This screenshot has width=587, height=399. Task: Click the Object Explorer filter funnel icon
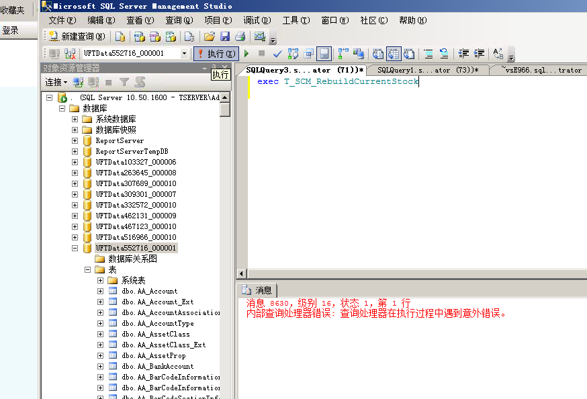[x=124, y=82]
